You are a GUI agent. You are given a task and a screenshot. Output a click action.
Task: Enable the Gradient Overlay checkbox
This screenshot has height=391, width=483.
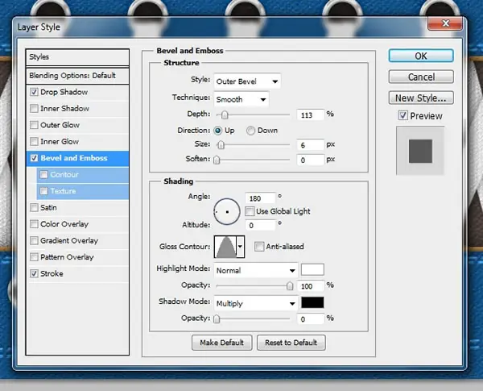34,241
